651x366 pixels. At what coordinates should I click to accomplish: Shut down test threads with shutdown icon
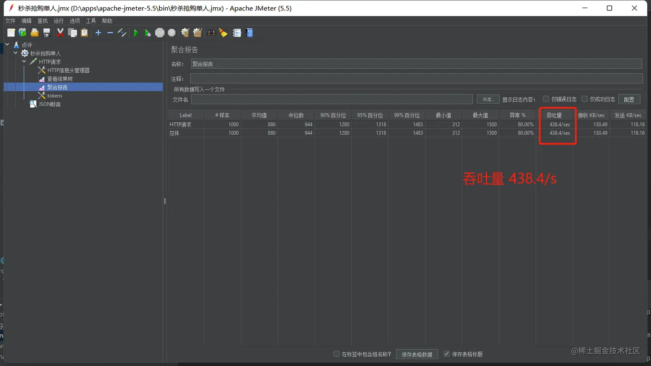(172, 33)
